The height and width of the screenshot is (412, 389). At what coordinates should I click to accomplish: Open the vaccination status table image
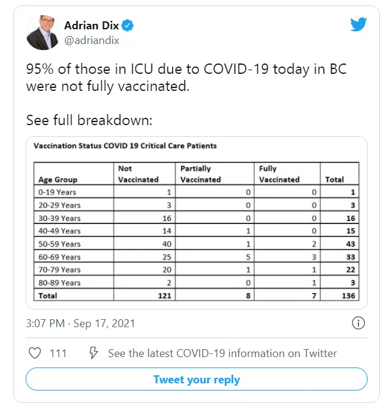(196, 222)
